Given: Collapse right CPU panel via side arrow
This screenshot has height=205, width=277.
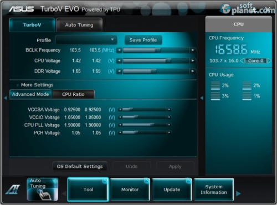Looking at the screenshot, I should [202, 98].
